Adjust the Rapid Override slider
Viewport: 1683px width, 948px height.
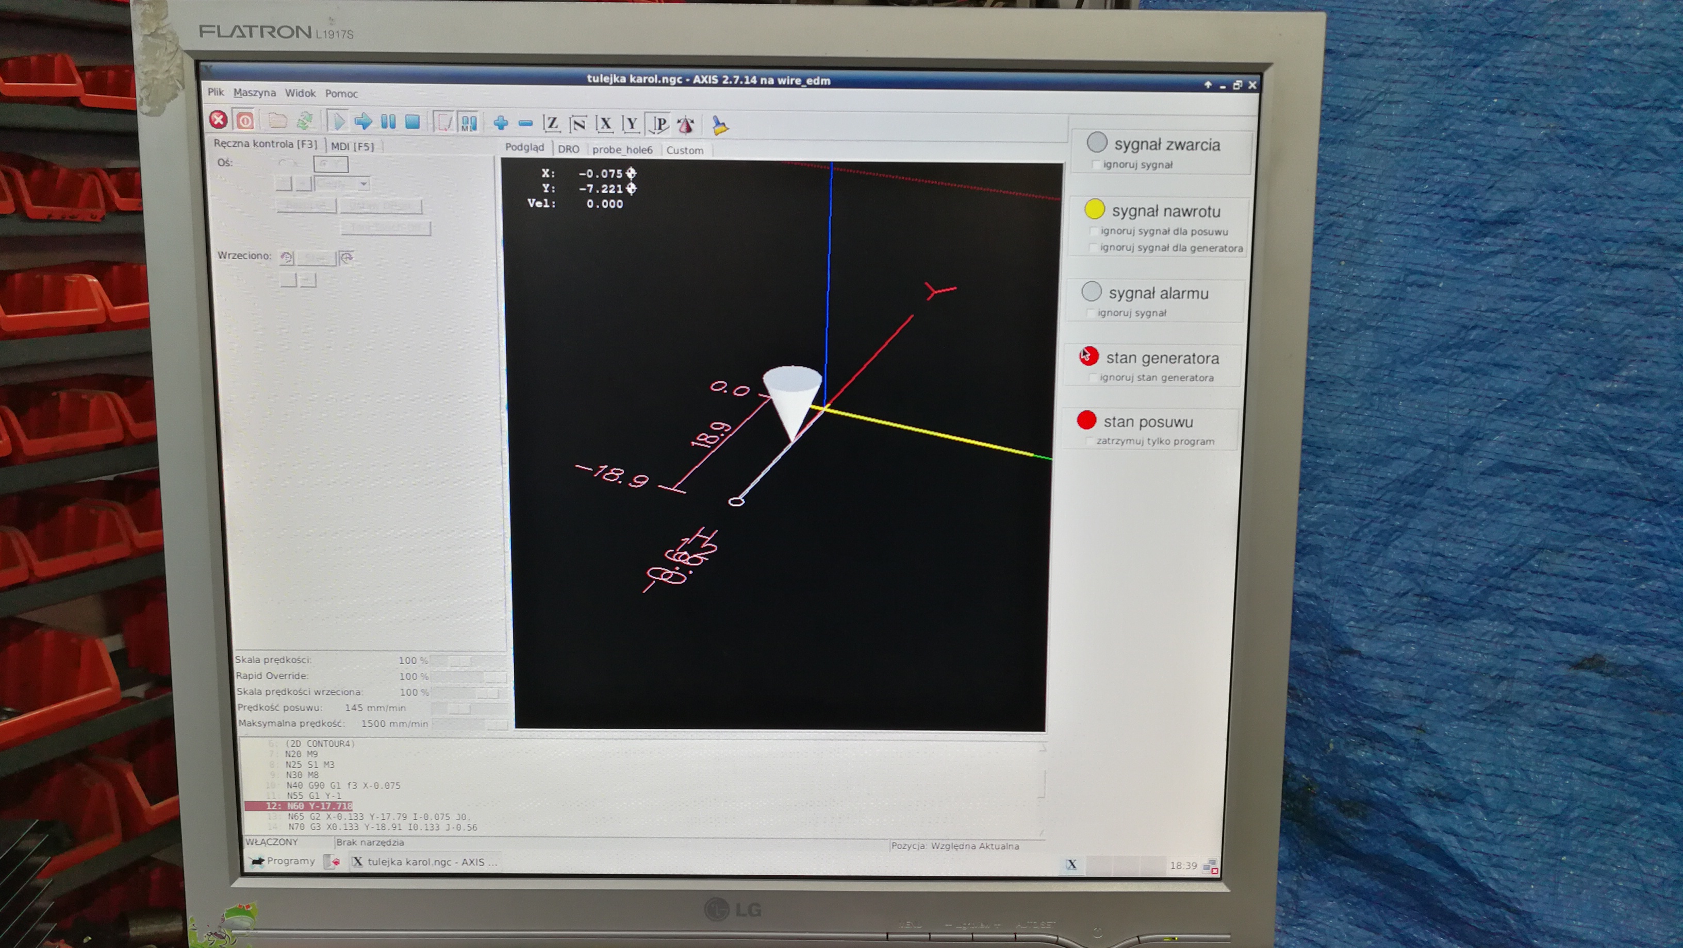468,677
